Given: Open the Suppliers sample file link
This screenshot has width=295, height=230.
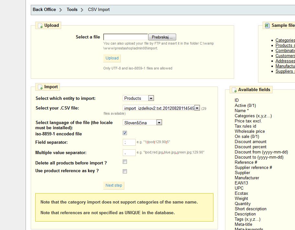Looking at the screenshot, I should point(285,71).
